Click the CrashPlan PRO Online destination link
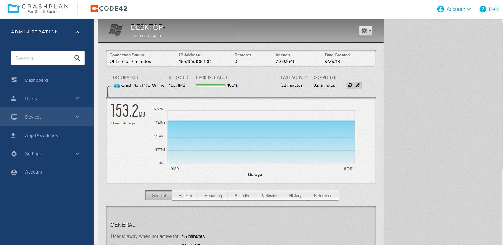The image size is (503, 245). [143, 85]
